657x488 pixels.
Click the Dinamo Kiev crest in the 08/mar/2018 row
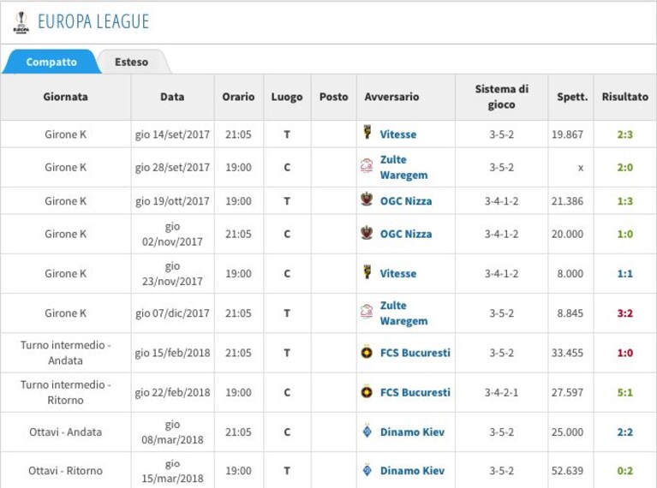tap(367, 431)
